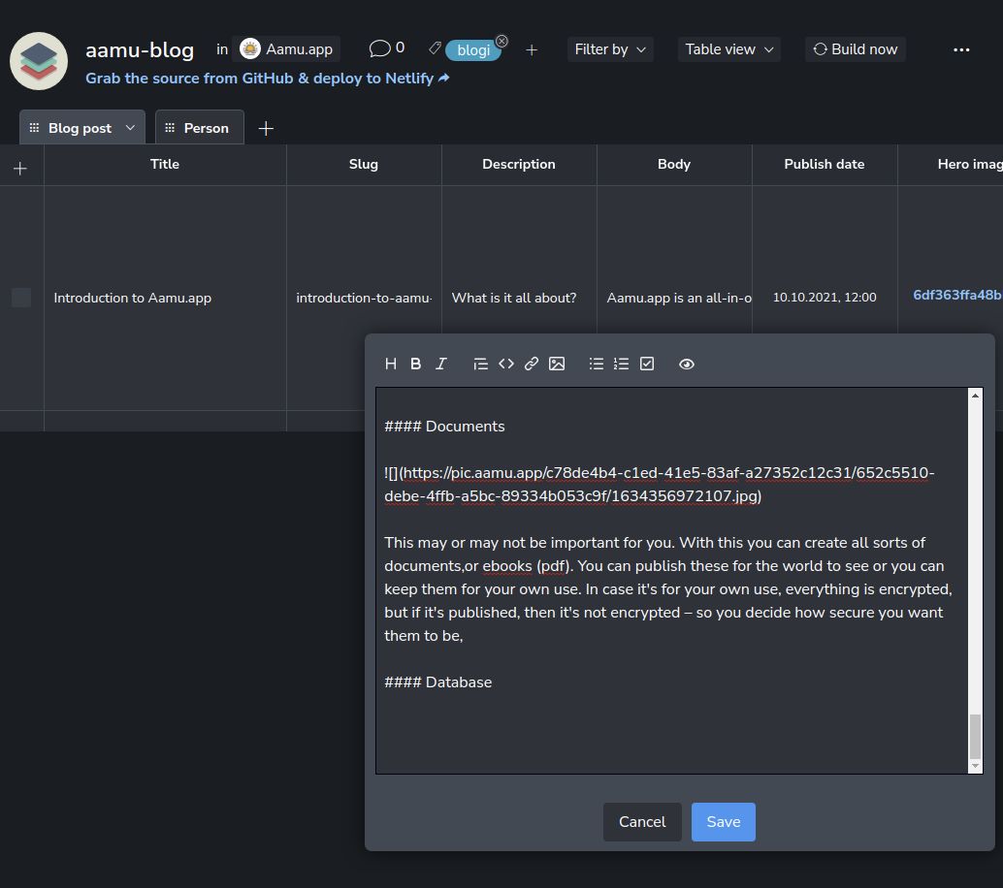Add a new tag with the plus
1003x888 pixels.
(532, 49)
